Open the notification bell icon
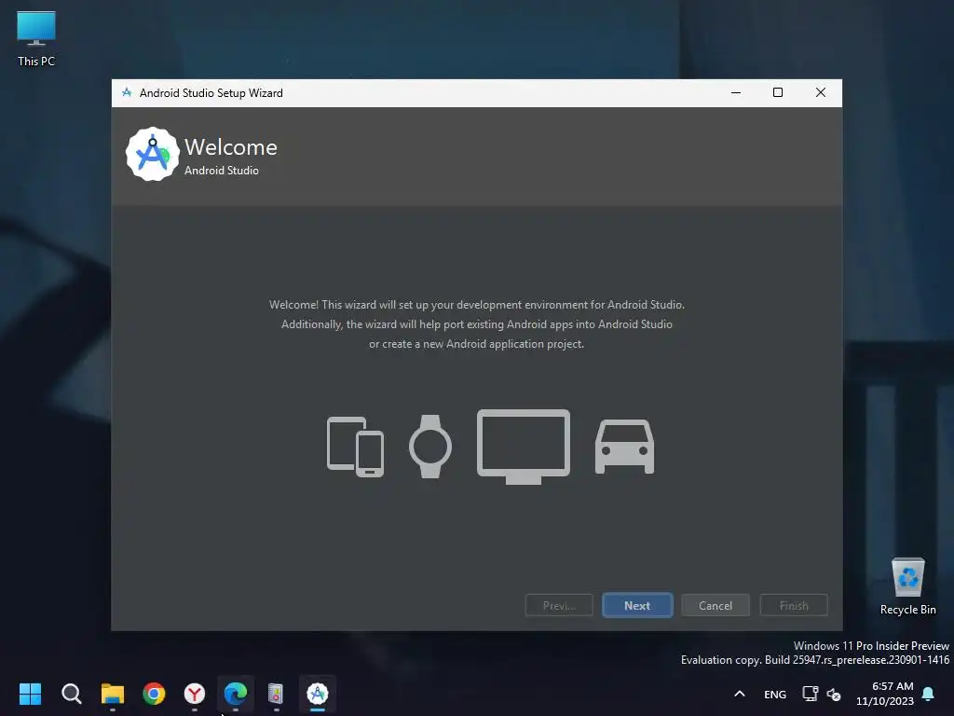Viewport: 954px width, 716px height. pos(929,694)
